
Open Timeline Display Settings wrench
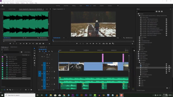(52, 51)
